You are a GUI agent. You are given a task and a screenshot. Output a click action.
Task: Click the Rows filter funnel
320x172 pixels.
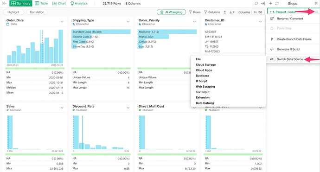pyautogui.click(x=195, y=12)
